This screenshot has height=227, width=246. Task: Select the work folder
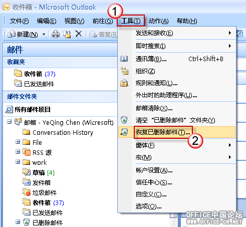(40, 162)
